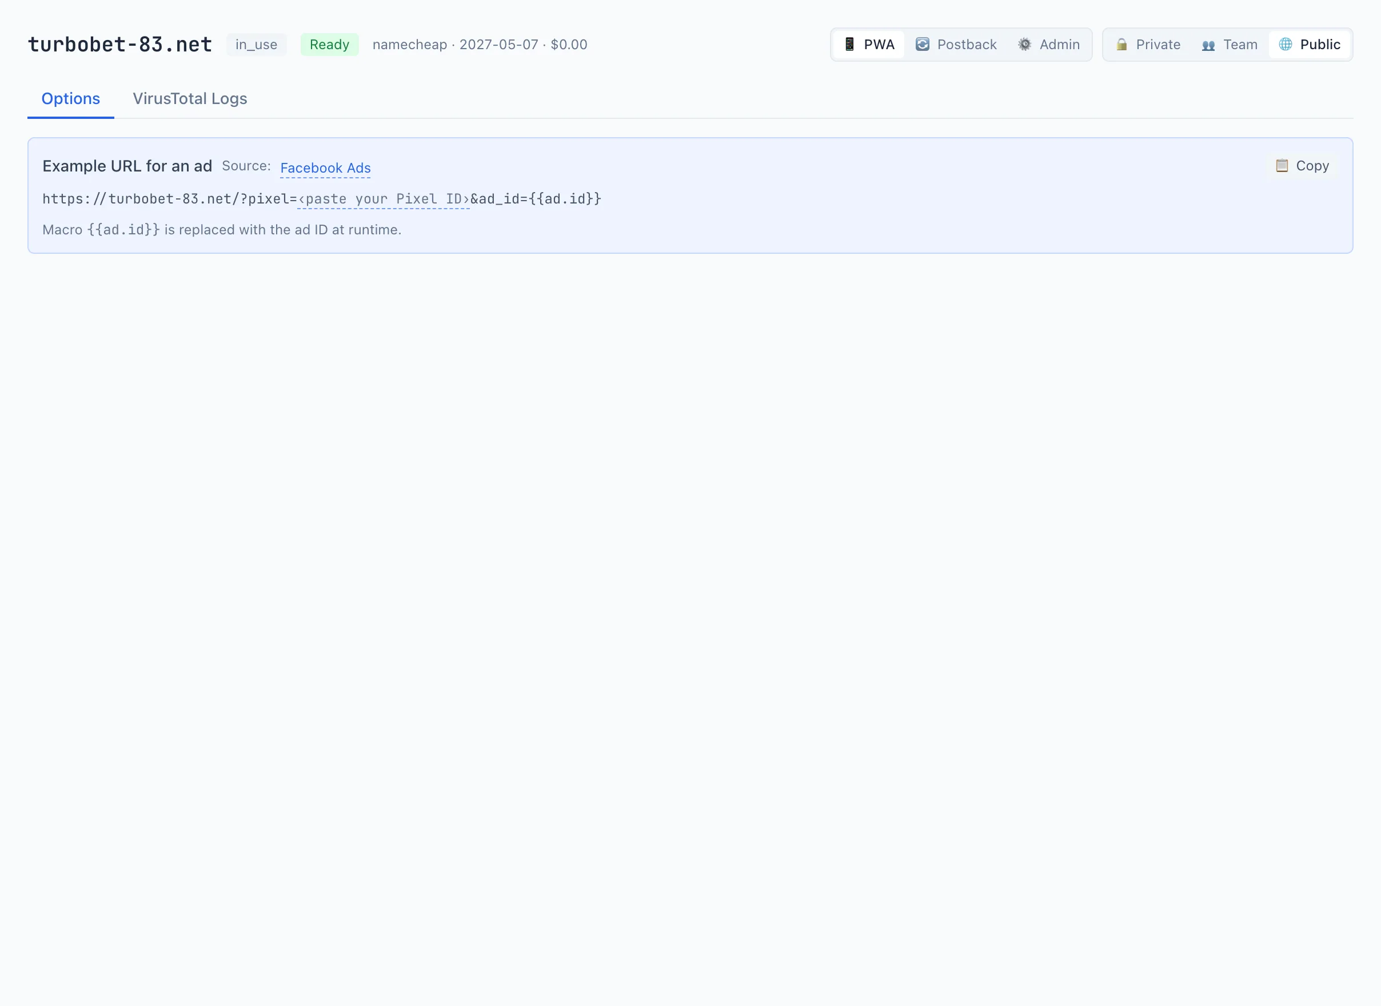Image resolution: width=1381 pixels, height=1006 pixels.
Task: Set visibility to Team
Action: 1230,45
